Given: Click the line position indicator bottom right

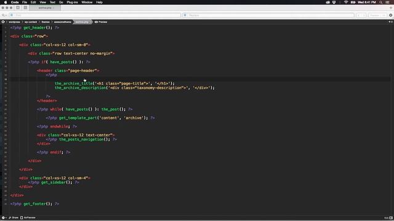Looking at the screenshot, I should (386, 218).
